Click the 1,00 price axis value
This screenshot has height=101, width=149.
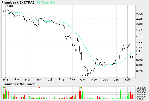pyautogui.click(x=139, y=55)
